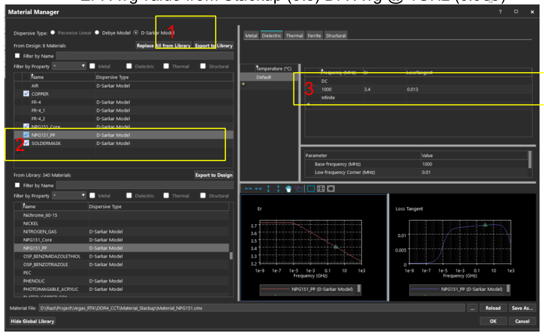
Task: Toggle the NPG151_PP design material checkbox
Action: tap(26, 135)
